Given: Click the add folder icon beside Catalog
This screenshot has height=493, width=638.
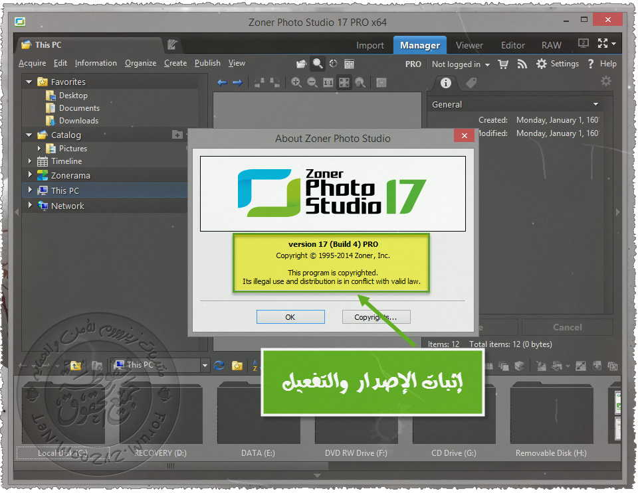Looking at the screenshot, I should point(177,135).
